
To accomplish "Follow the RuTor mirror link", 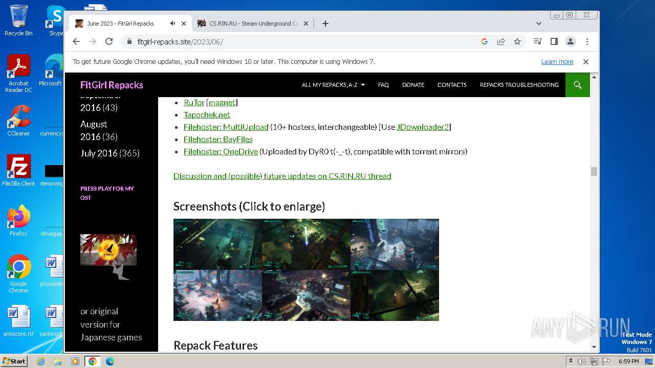I will tap(194, 102).
